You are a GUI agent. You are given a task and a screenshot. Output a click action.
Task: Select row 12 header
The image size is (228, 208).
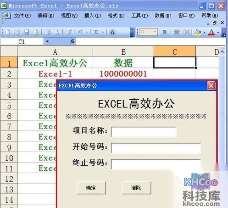[9, 179]
